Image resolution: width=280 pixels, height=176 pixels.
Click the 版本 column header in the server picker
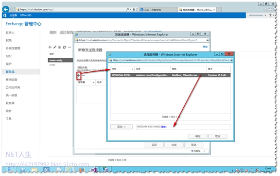pyautogui.click(x=218, y=69)
